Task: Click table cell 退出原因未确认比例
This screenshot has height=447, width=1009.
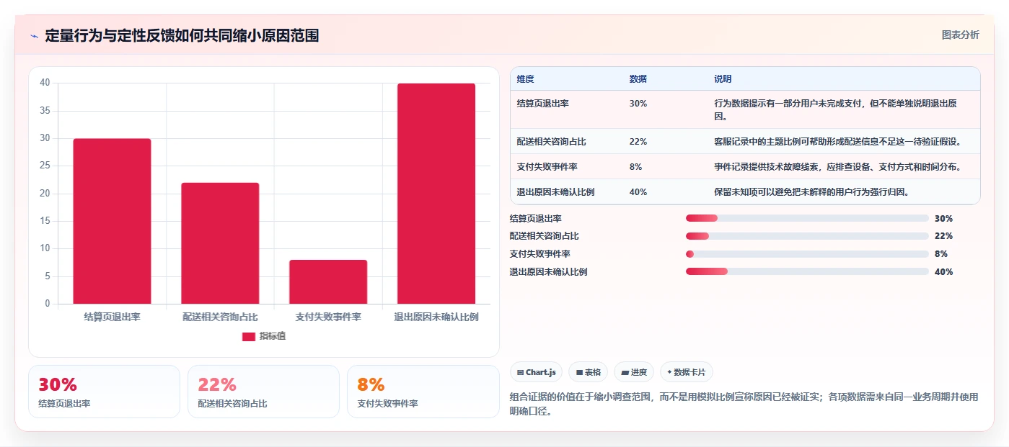Action: pos(556,192)
